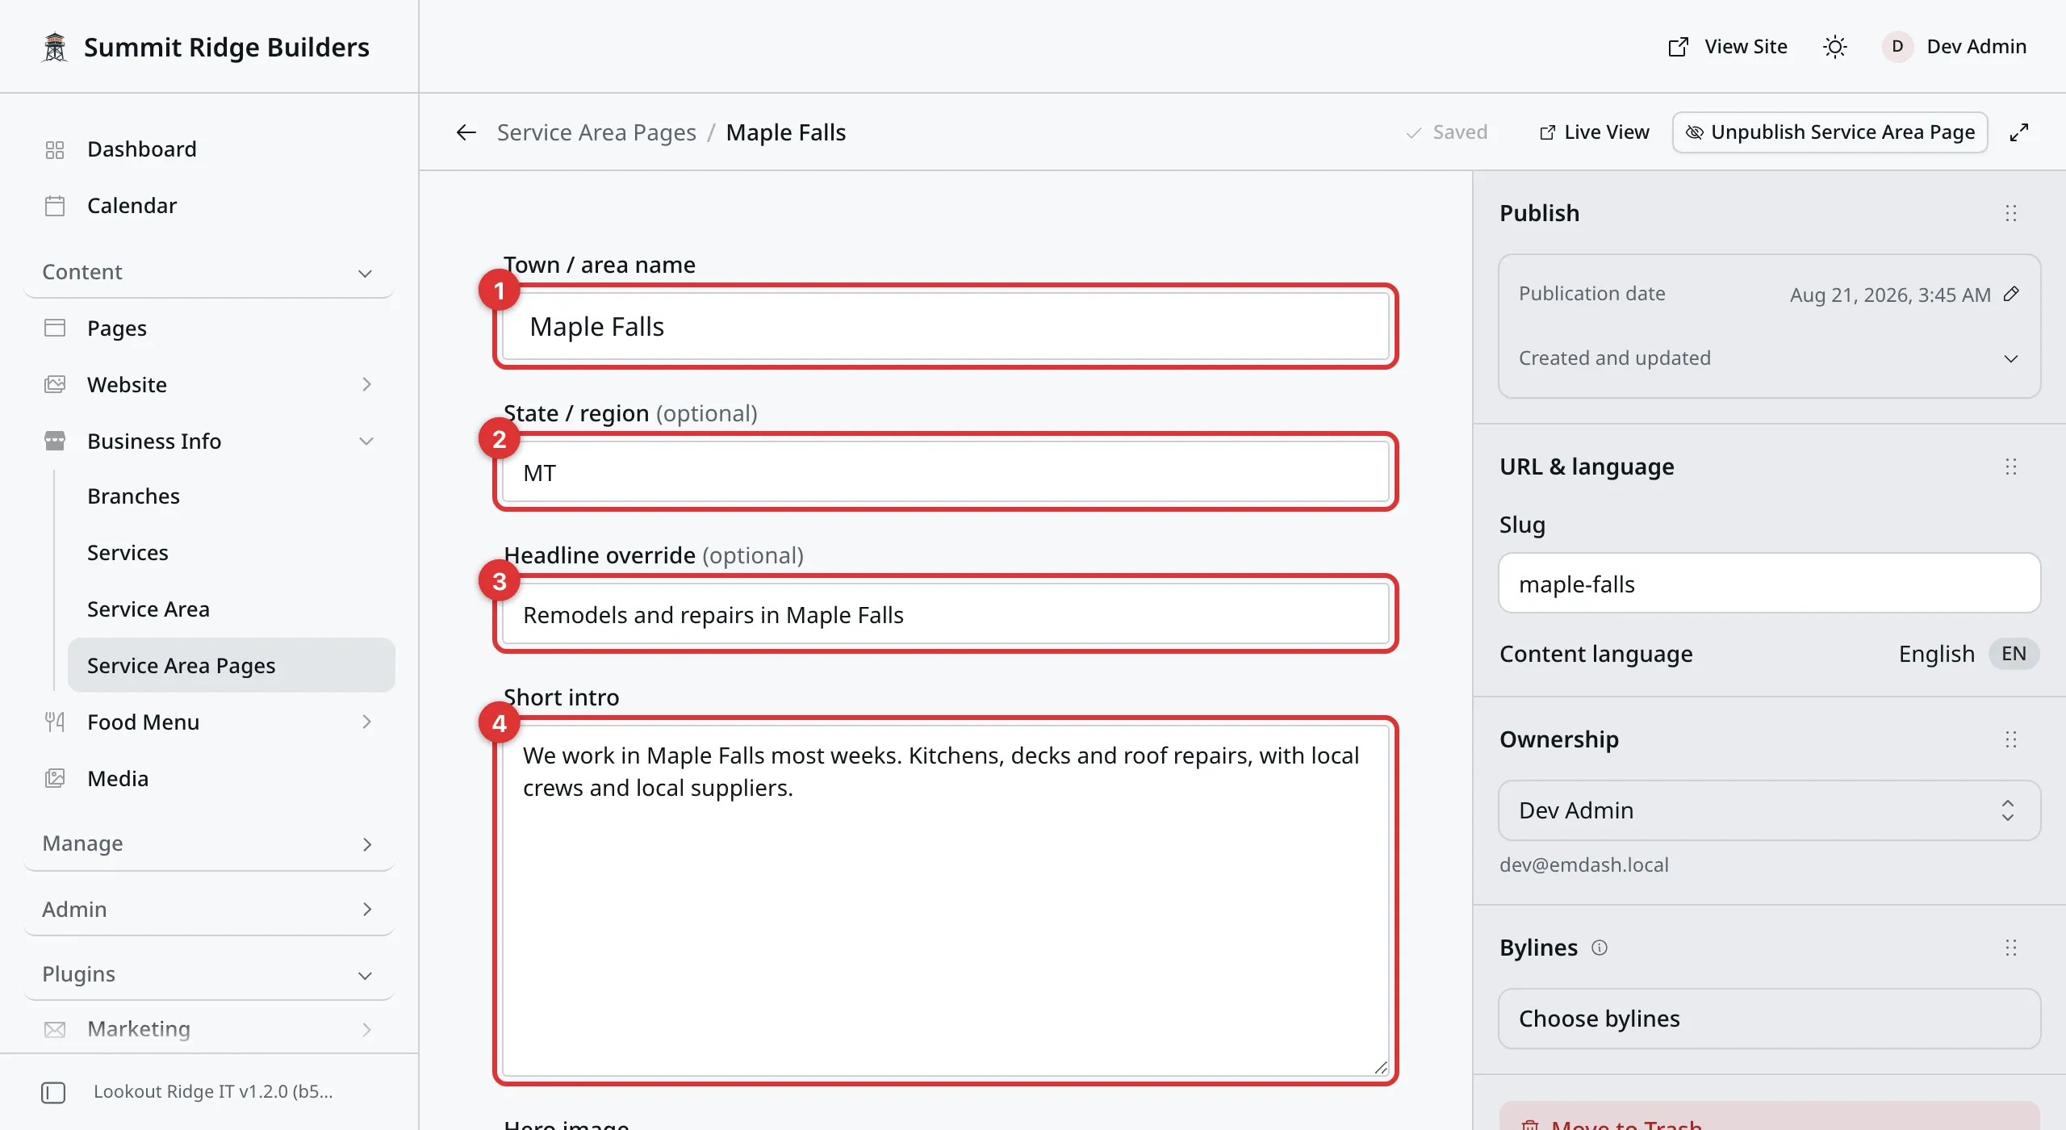Viewport: 2066px width, 1130px height.
Task: Click Service Area Pages breadcrumb
Action: [596, 132]
